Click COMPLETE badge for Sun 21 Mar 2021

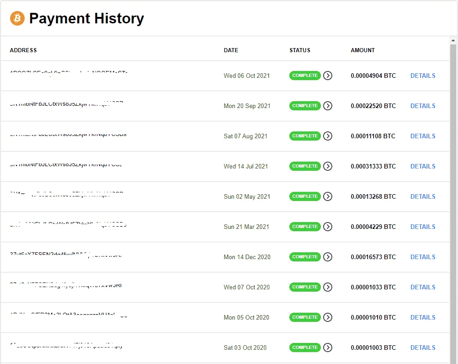click(x=305, y=227)
